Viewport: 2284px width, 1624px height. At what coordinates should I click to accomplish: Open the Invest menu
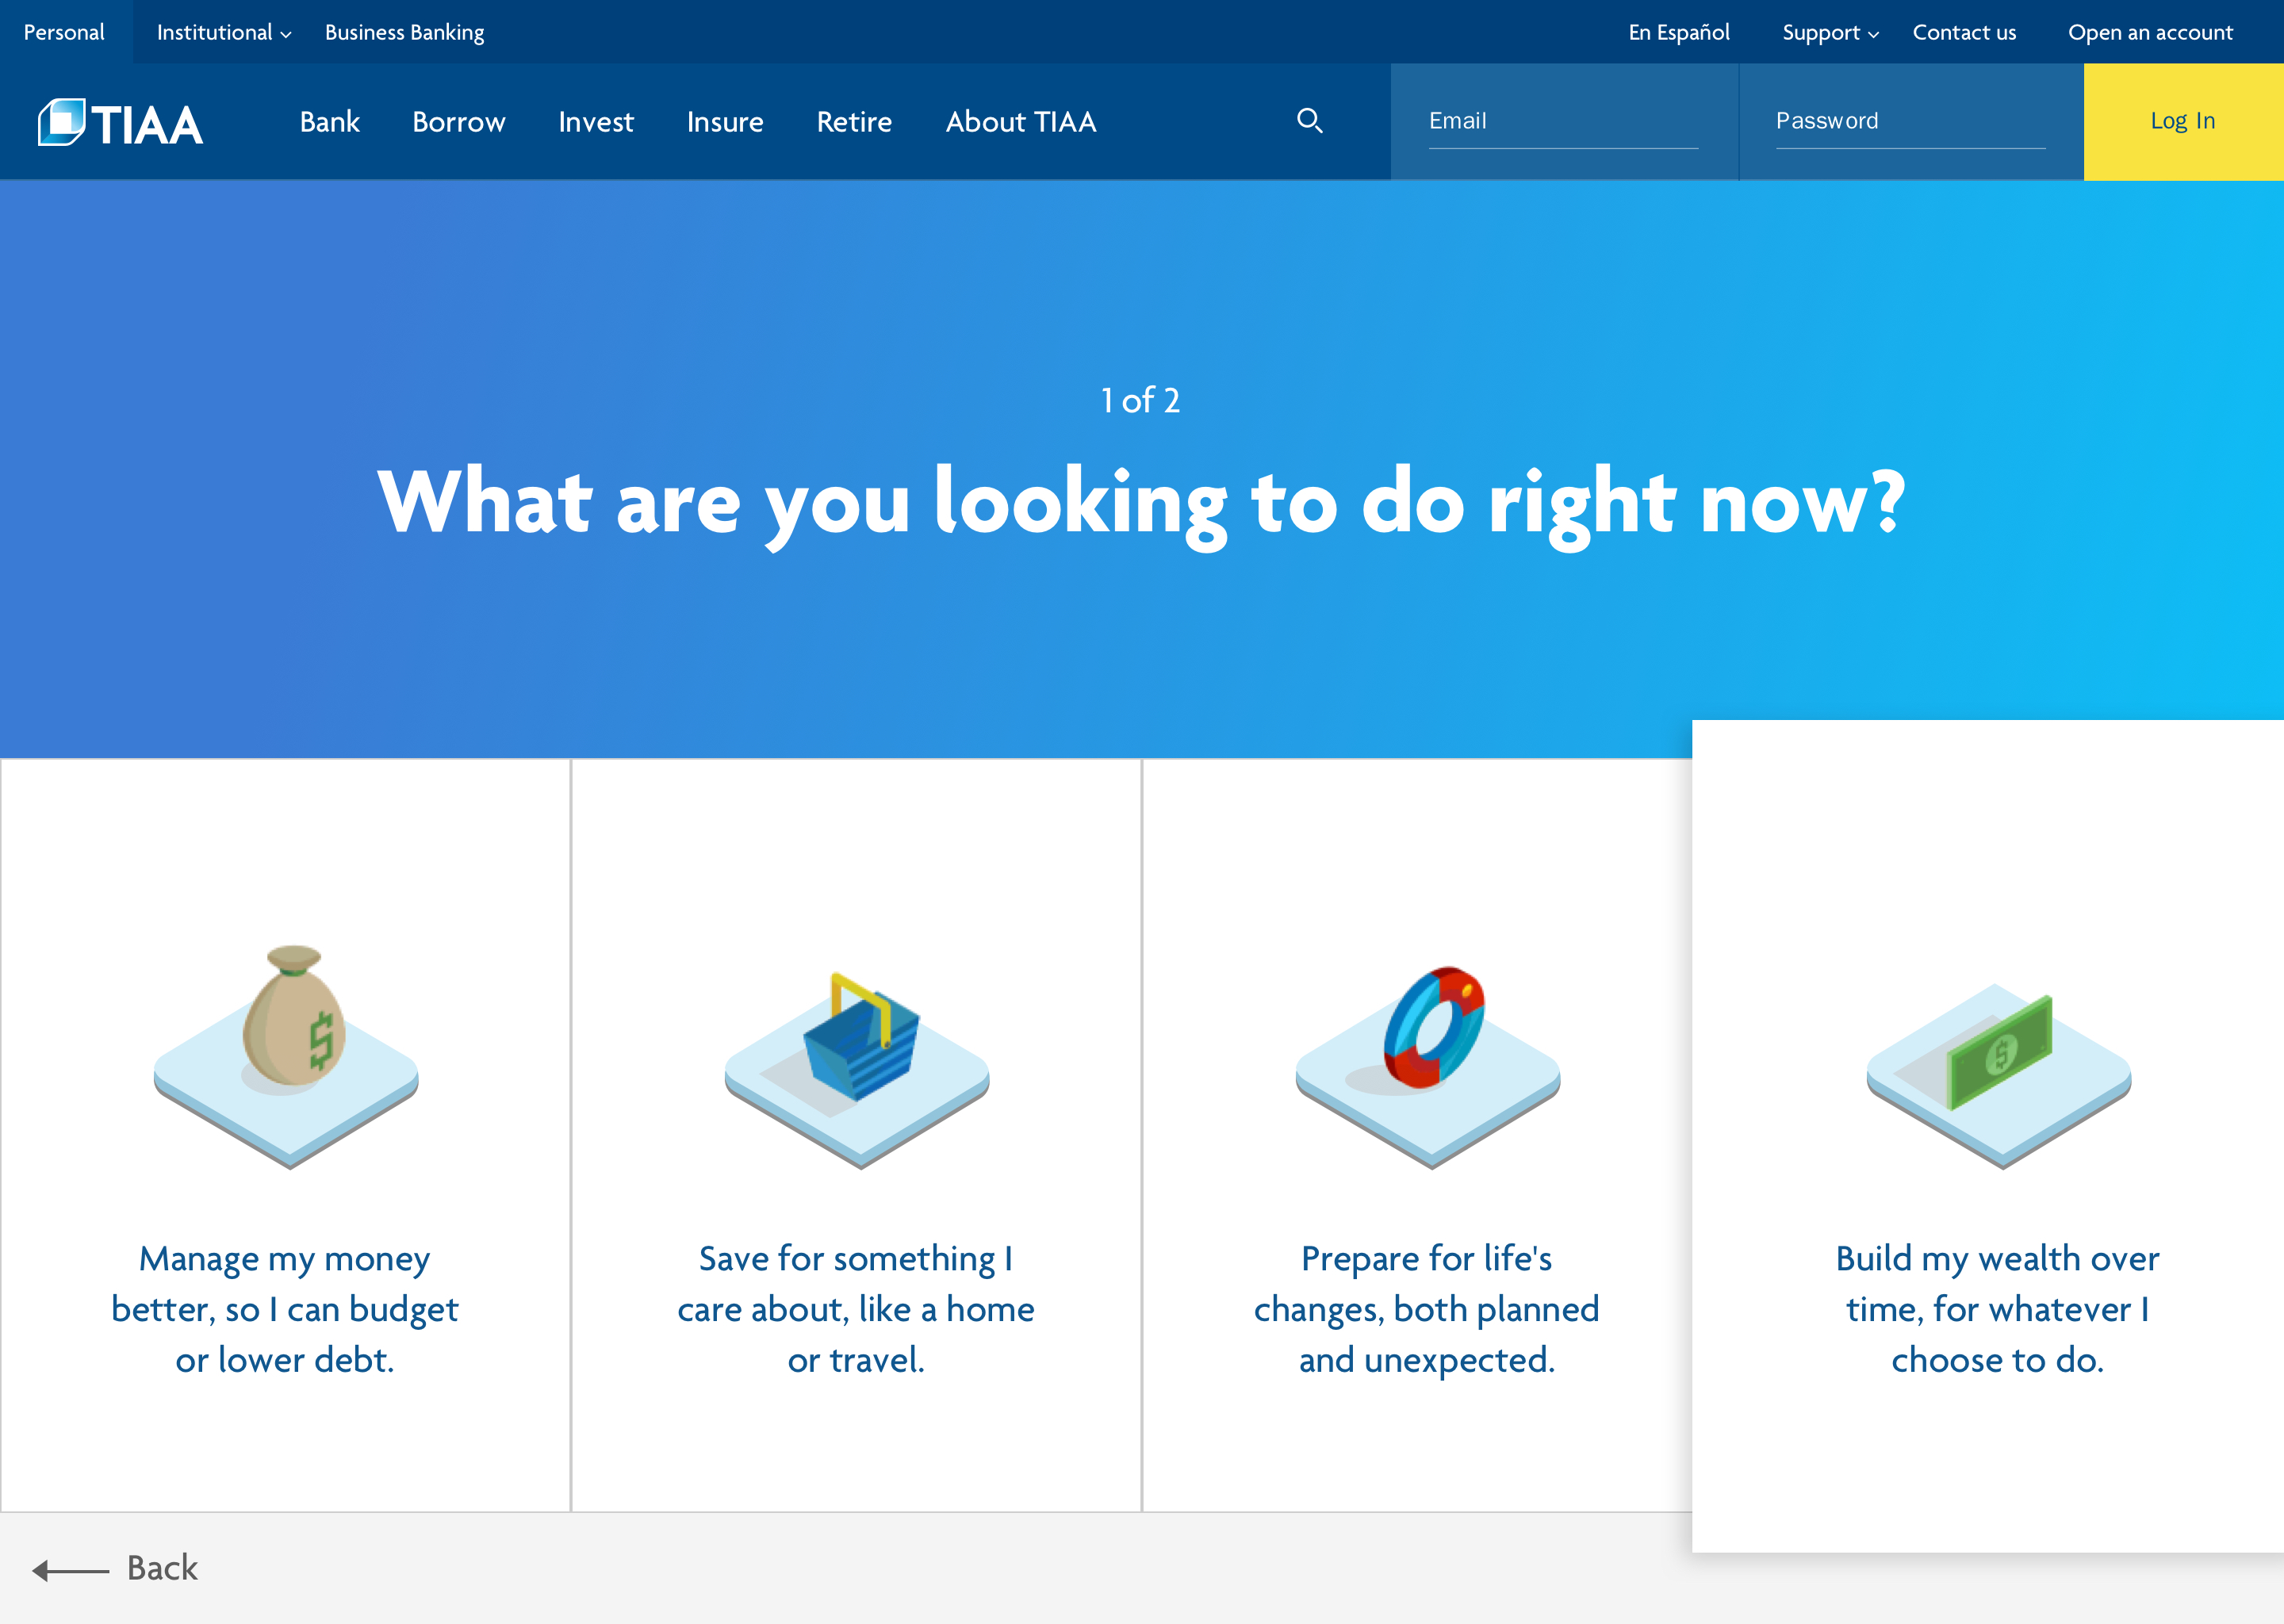point(596,122)
